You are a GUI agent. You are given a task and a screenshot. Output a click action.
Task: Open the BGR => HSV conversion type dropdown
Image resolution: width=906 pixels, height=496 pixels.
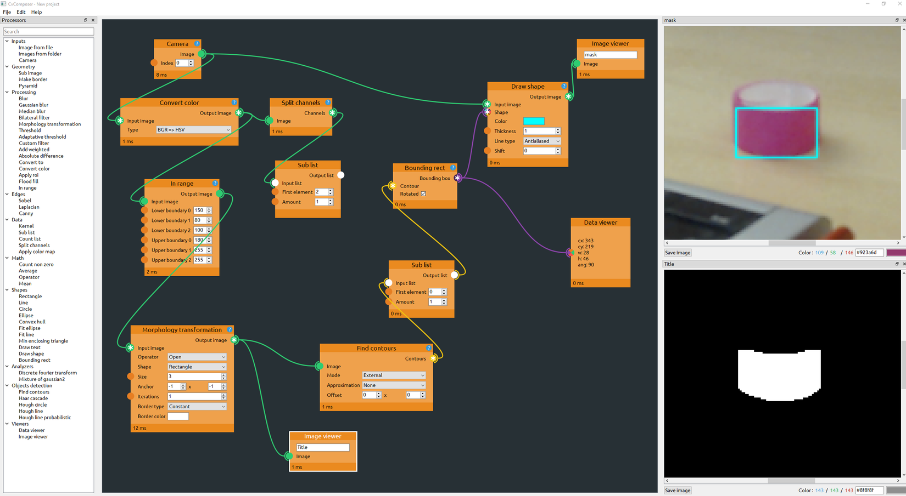point(193,129)
